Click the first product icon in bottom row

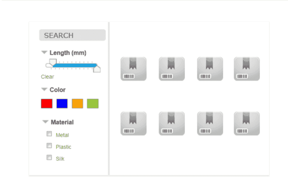(x=133, y=124)
